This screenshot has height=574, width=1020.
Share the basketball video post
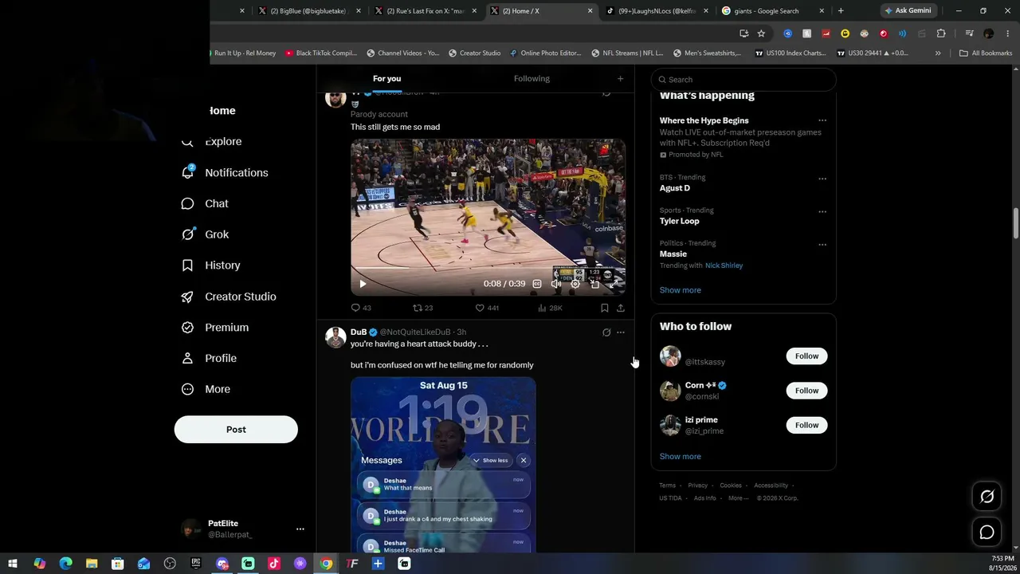point(621,308)
